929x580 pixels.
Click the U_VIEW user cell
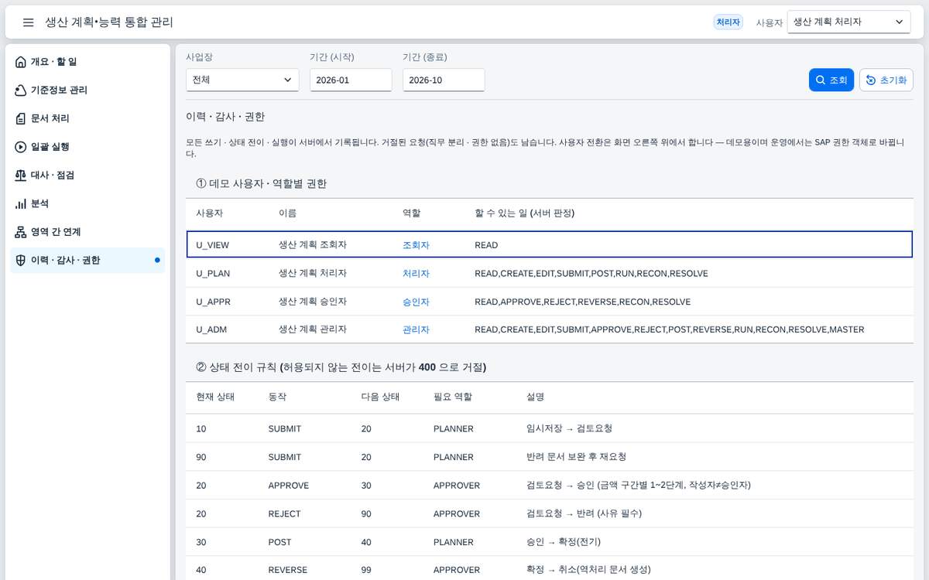(213, 245)
